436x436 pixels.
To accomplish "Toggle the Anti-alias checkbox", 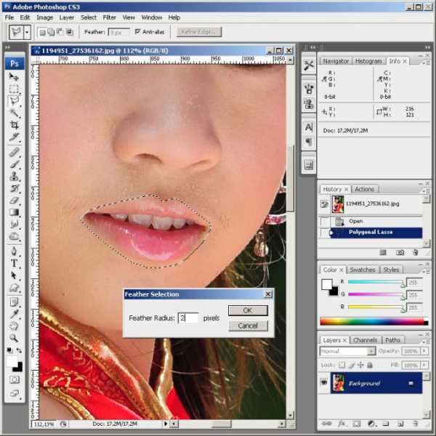I will coord(139,33).
